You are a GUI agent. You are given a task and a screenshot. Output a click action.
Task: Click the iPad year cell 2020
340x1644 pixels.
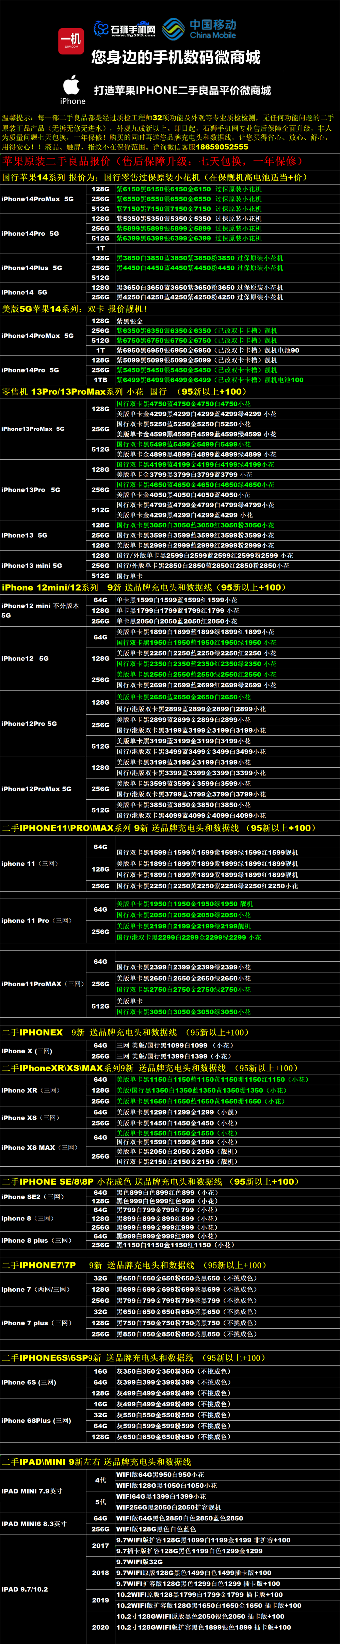pyautogui.click(x=100, y=1627)
